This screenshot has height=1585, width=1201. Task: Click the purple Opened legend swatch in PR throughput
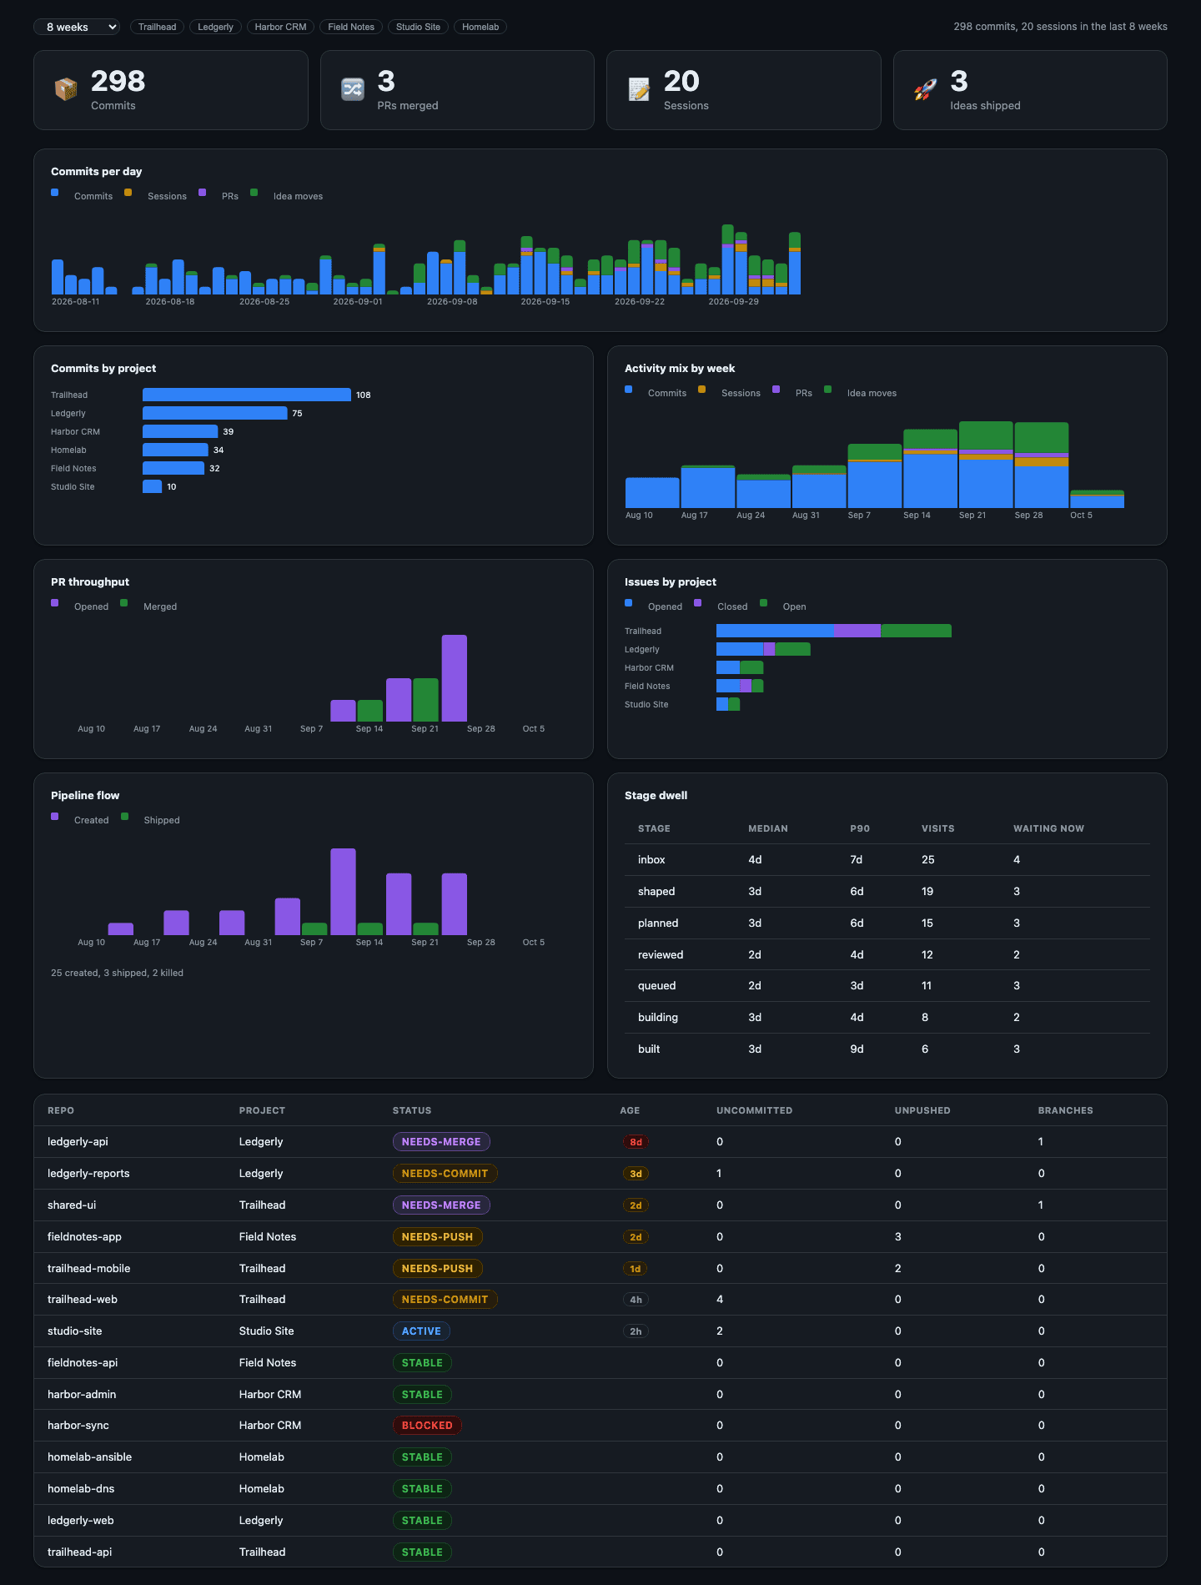point(55,603)
